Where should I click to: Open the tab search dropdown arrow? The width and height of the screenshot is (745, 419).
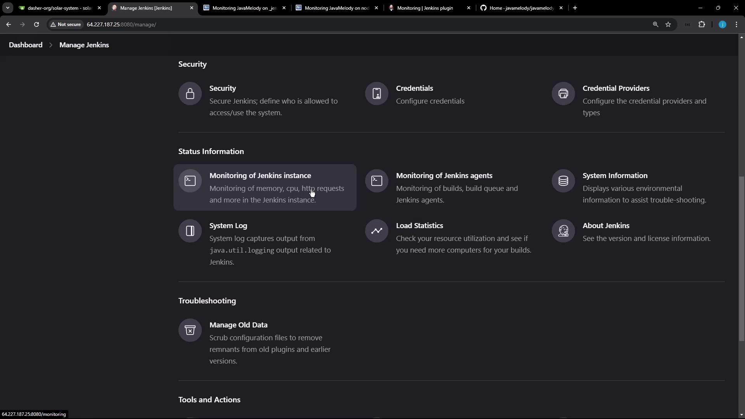(7, 8)
